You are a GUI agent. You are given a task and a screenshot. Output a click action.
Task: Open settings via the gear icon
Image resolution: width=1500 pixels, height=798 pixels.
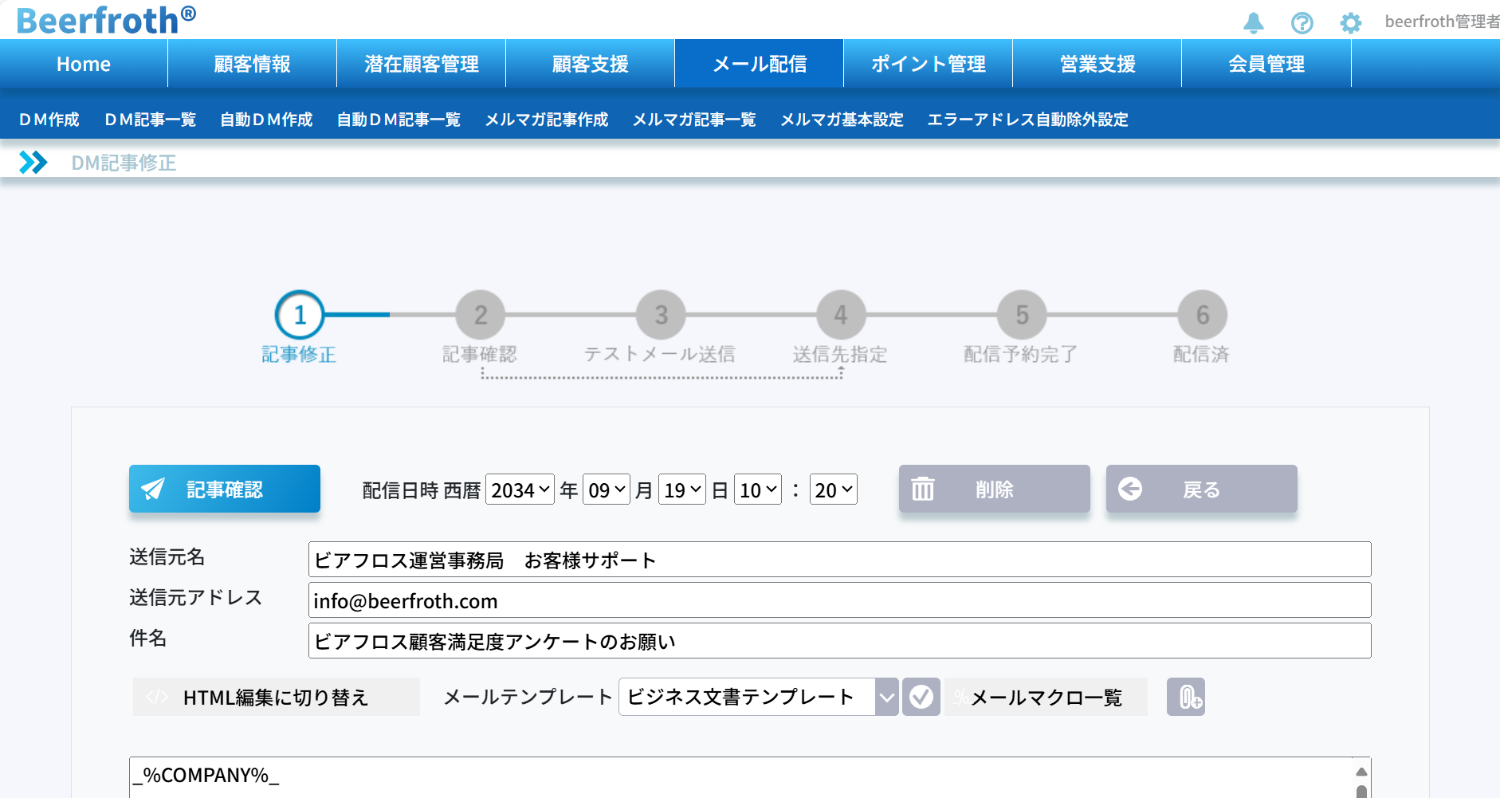pyautogui.click(x=1350, y=23)
